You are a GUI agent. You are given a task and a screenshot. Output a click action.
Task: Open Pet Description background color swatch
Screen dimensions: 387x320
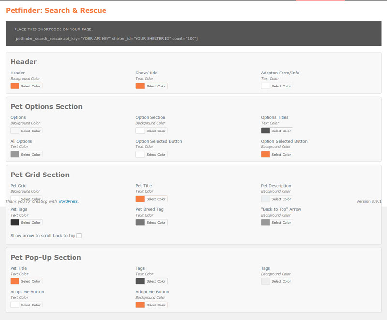click(x=266, y=199)
